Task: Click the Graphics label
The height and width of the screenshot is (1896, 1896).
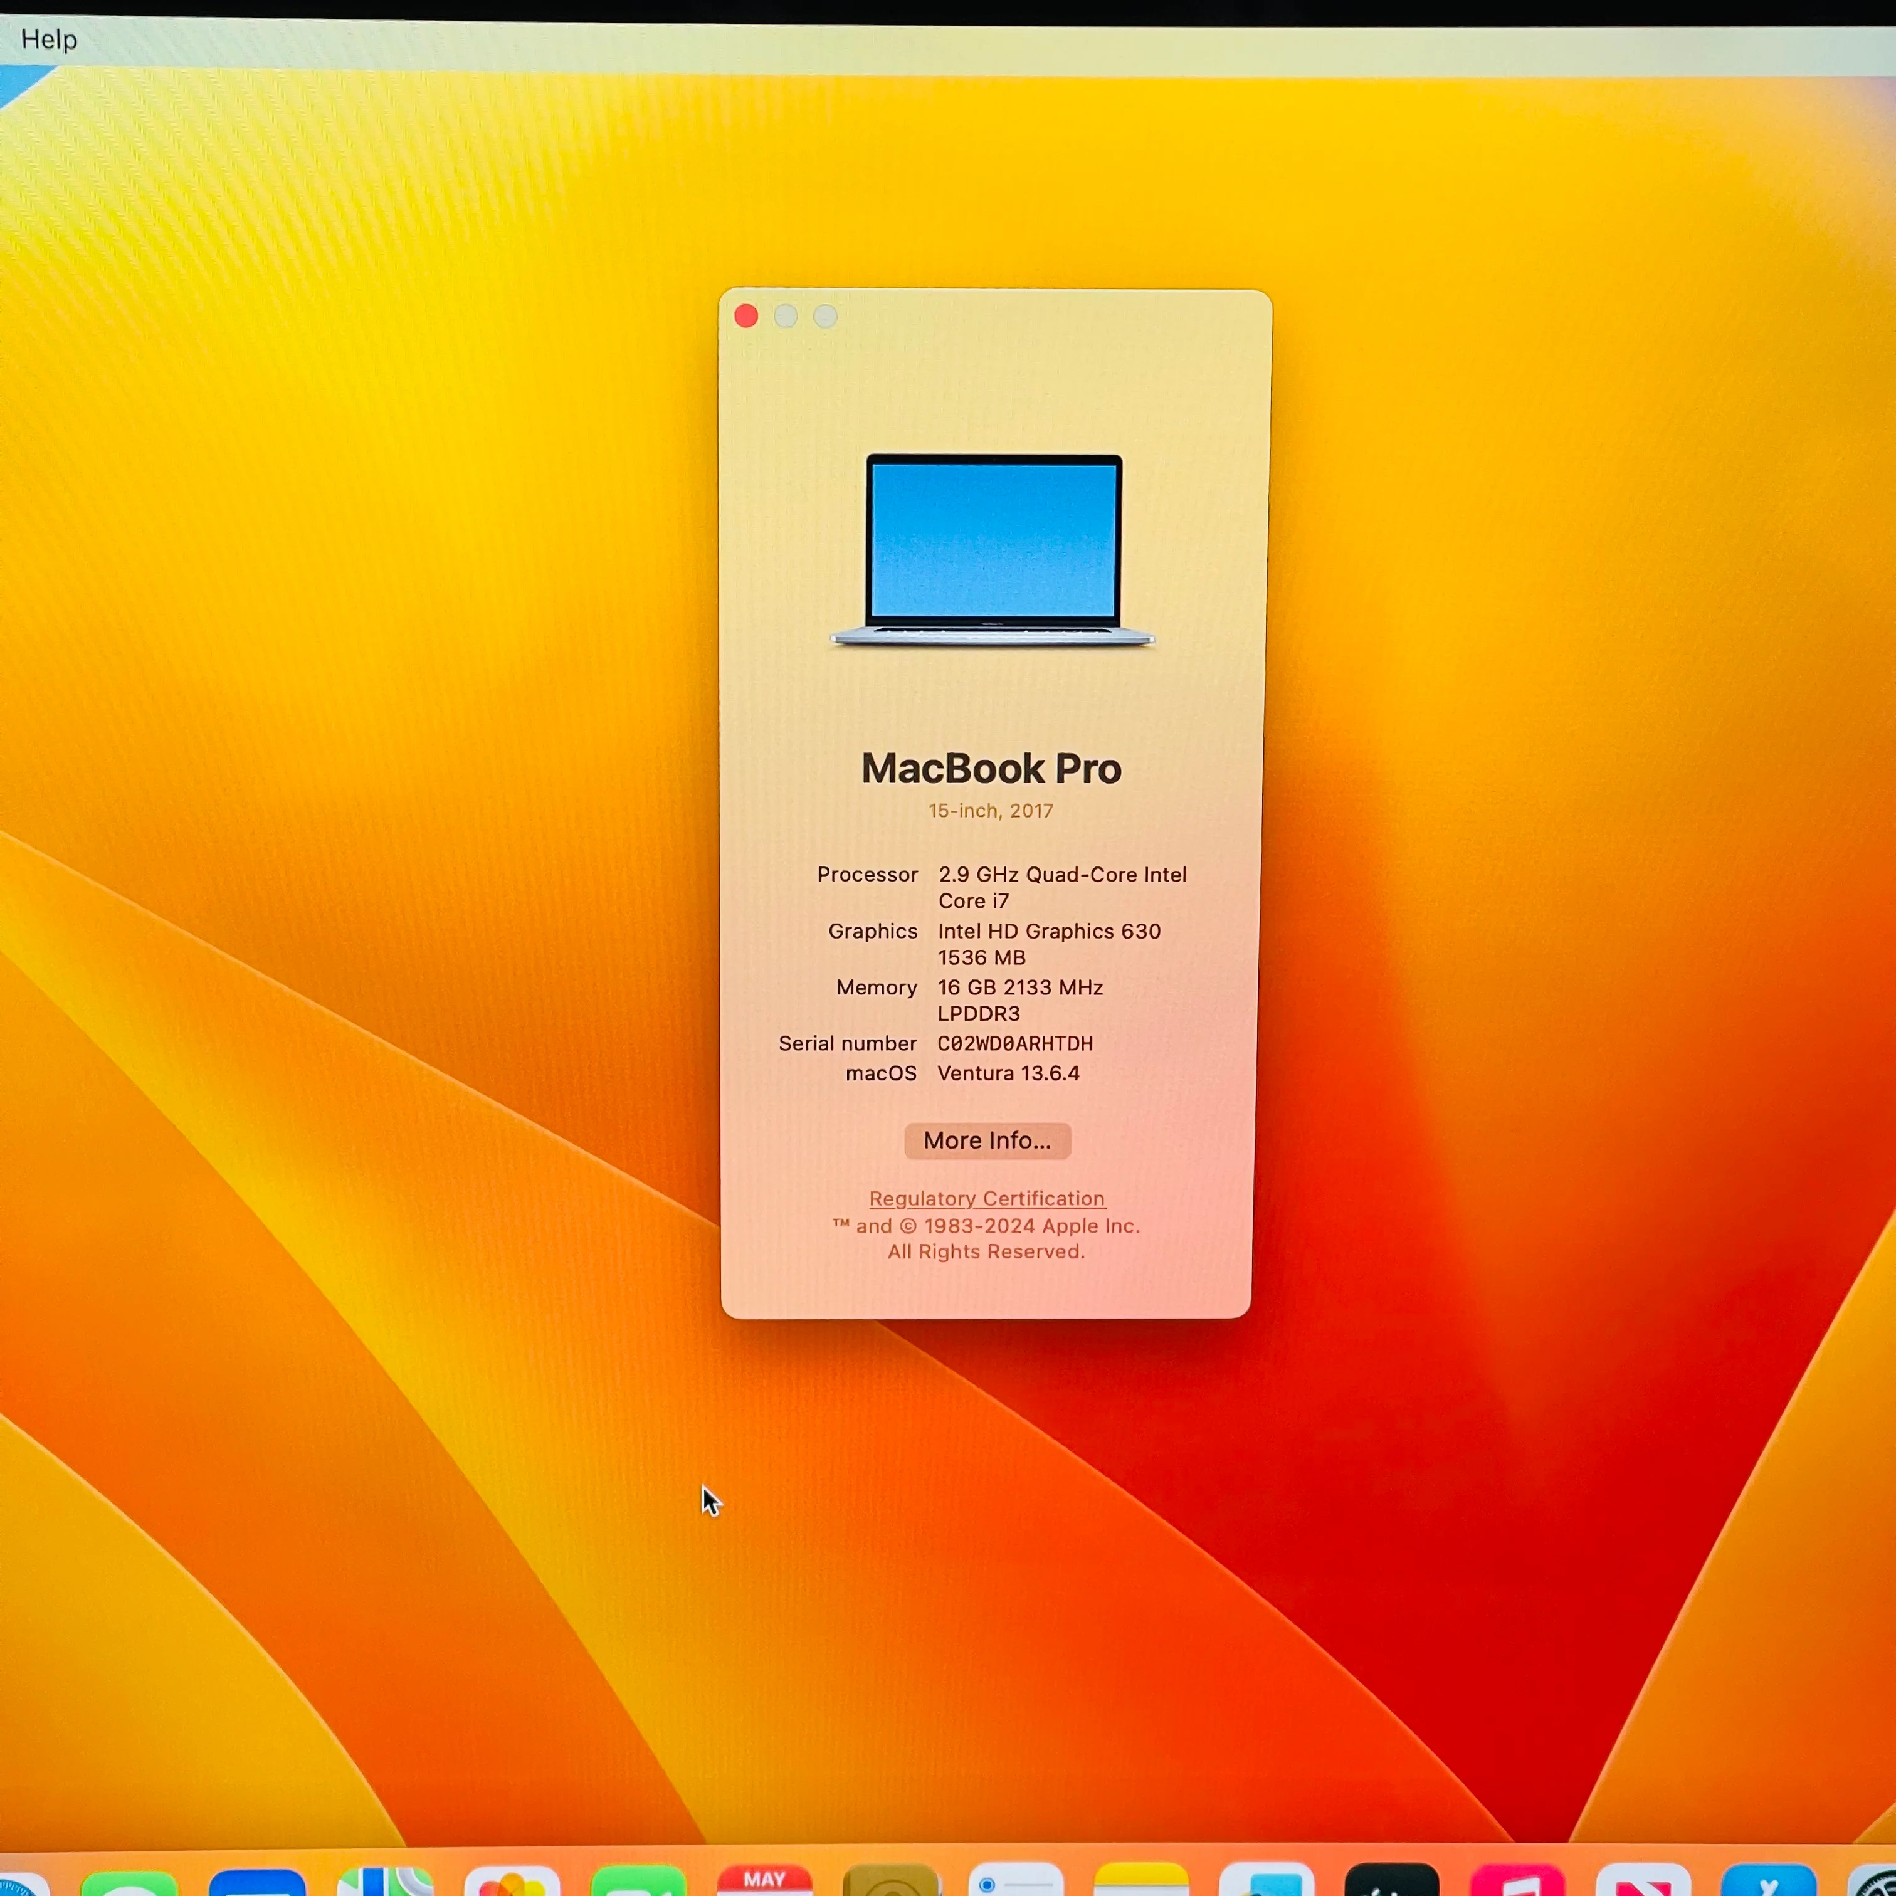Action: pos(872,931)
